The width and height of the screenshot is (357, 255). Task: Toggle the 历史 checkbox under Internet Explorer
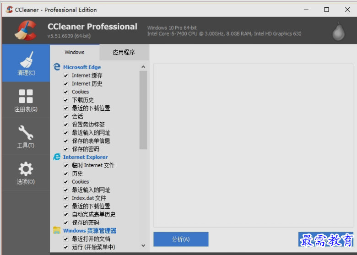coord(66,174)
